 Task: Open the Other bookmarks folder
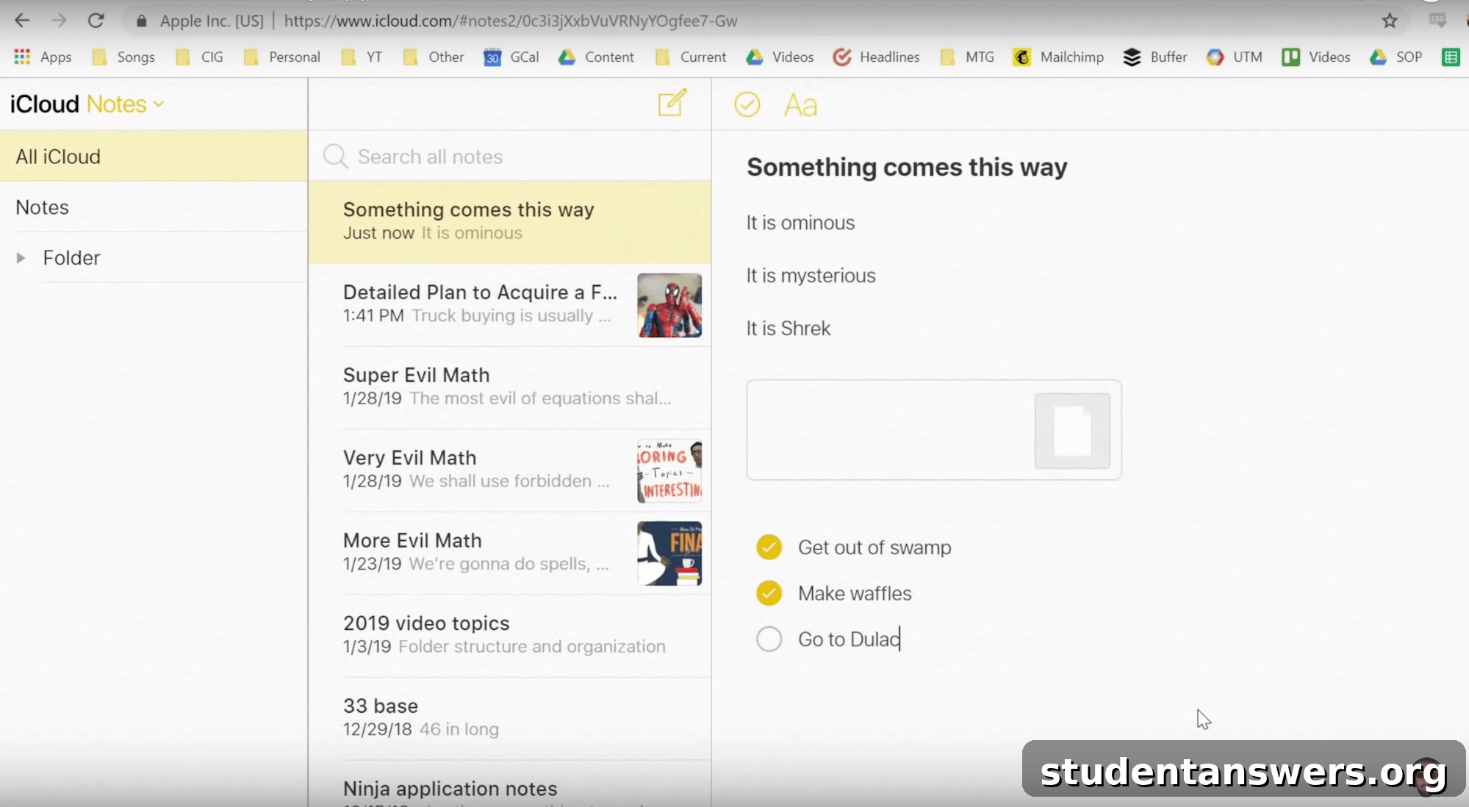coord(434,57)
